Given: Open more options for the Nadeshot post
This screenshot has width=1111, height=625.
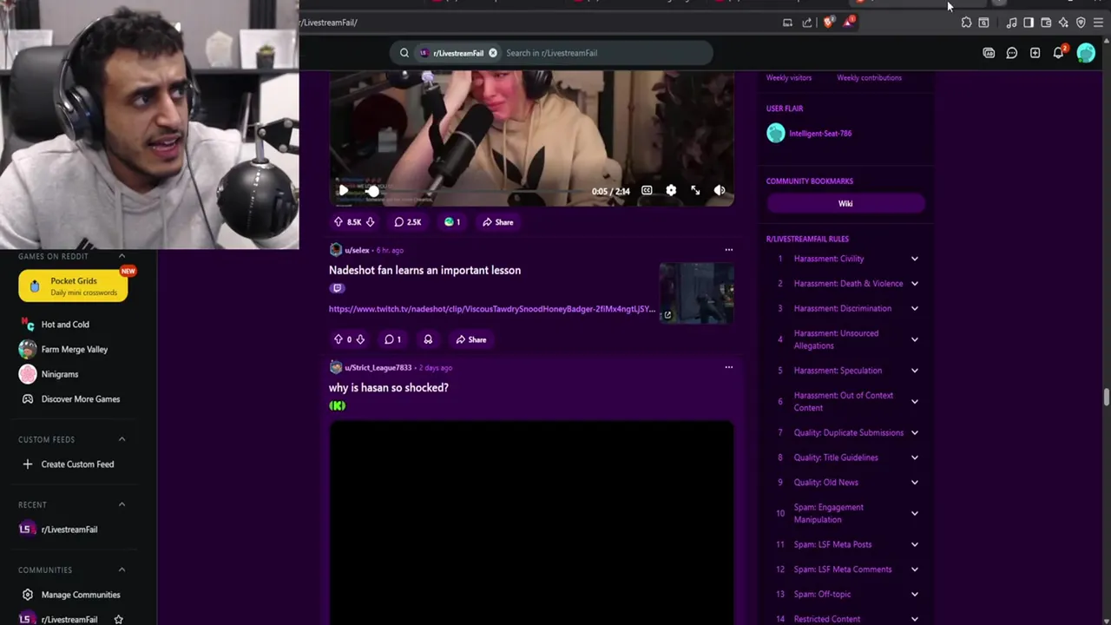Looking at the screenshot, I should point(729,250).
